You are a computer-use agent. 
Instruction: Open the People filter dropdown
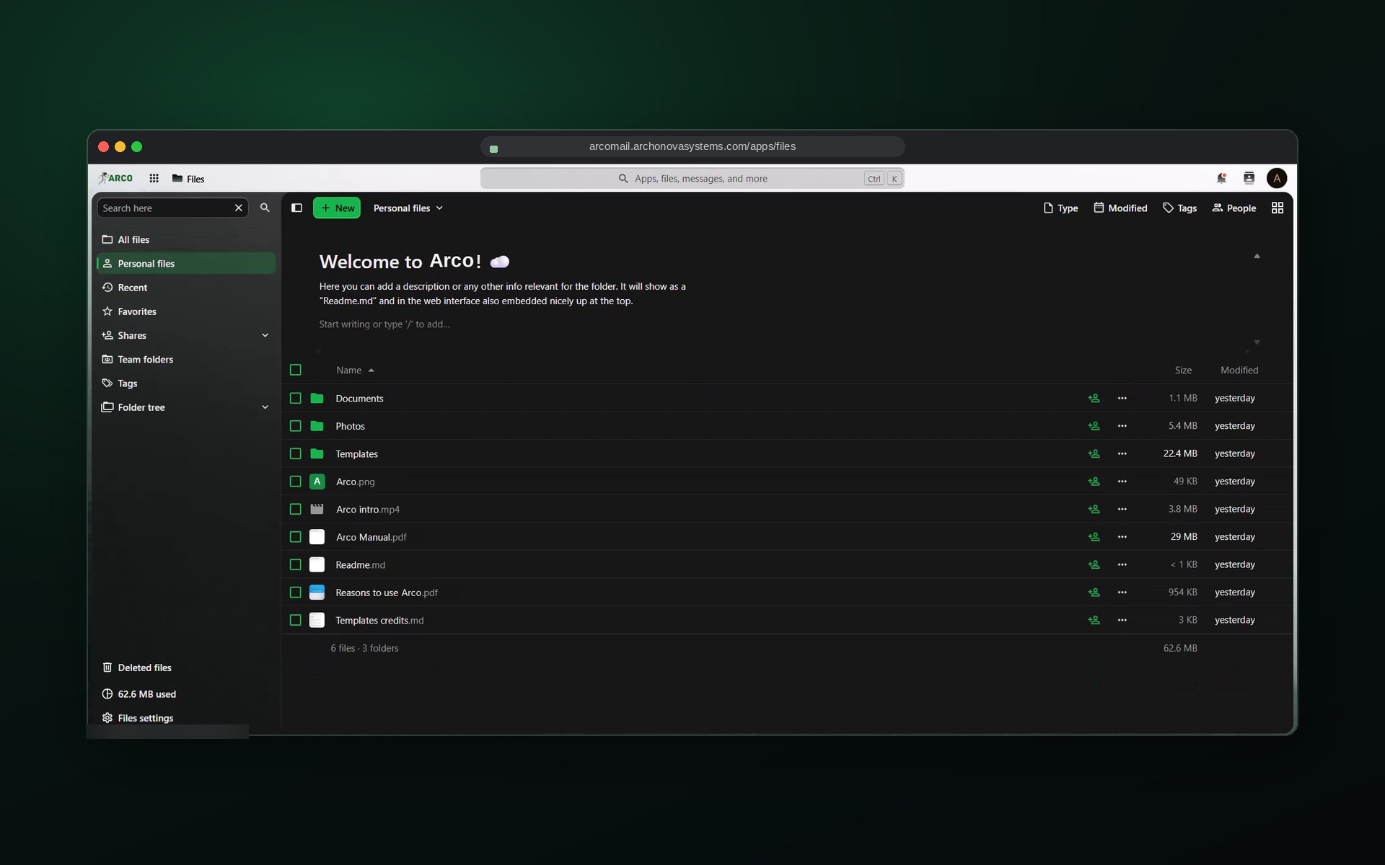(1234, 208)
